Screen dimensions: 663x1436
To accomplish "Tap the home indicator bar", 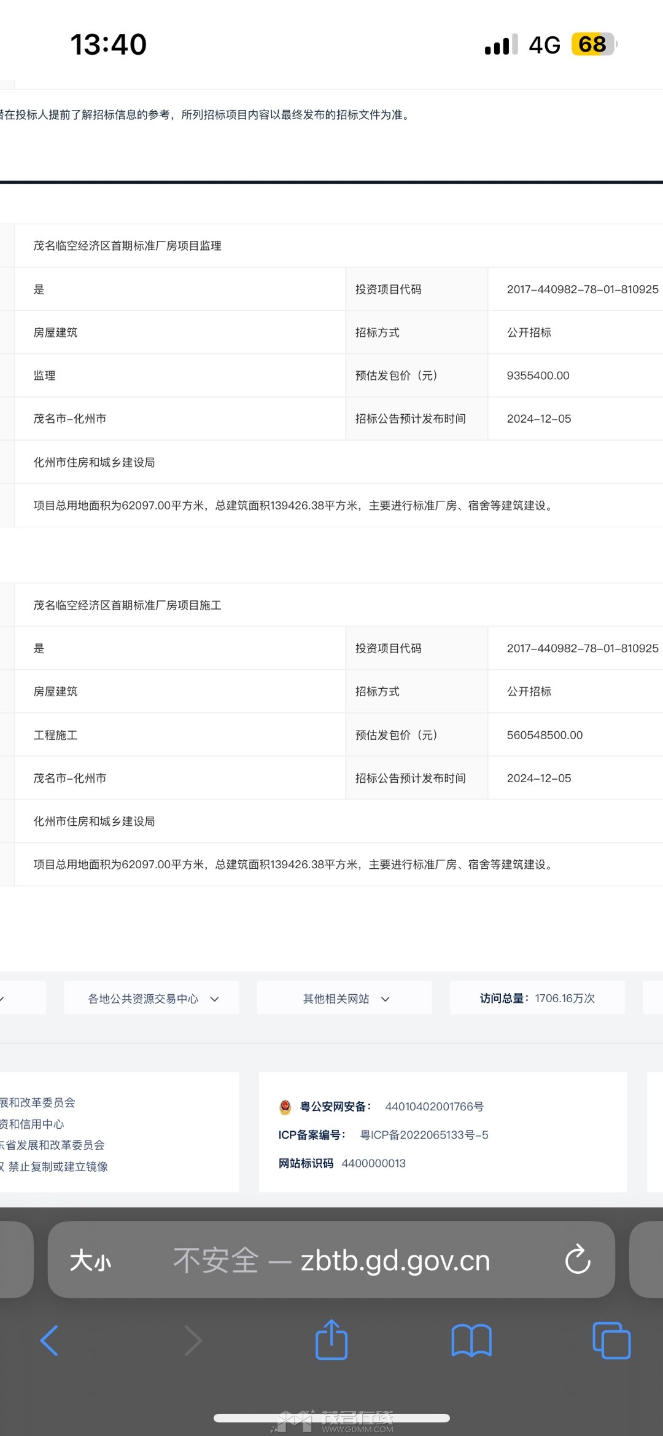I will coord(331,1418).
